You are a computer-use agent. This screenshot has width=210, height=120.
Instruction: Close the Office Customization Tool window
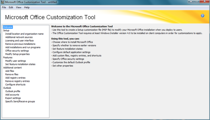click(204, 1)
